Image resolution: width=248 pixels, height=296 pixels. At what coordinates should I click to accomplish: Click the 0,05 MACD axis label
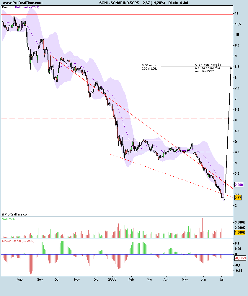[x=238, y=249]
